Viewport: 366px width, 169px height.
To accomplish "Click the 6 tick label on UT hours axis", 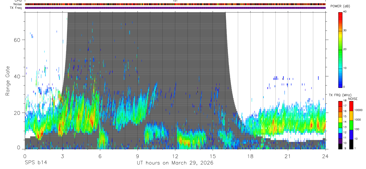I will [100, 156].
